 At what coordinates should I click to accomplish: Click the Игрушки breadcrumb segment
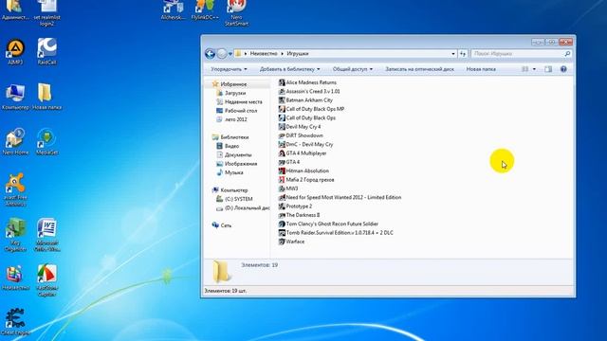tap(297, 54)
